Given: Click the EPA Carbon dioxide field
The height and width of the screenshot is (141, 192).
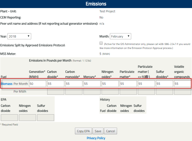Looking at the screenshot, I should [9, 118].
